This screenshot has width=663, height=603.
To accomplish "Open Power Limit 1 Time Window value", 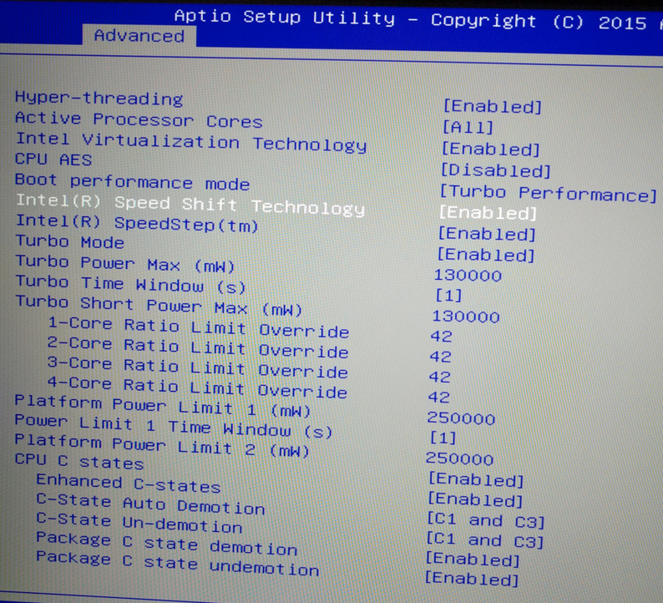I will pos(443,438).
